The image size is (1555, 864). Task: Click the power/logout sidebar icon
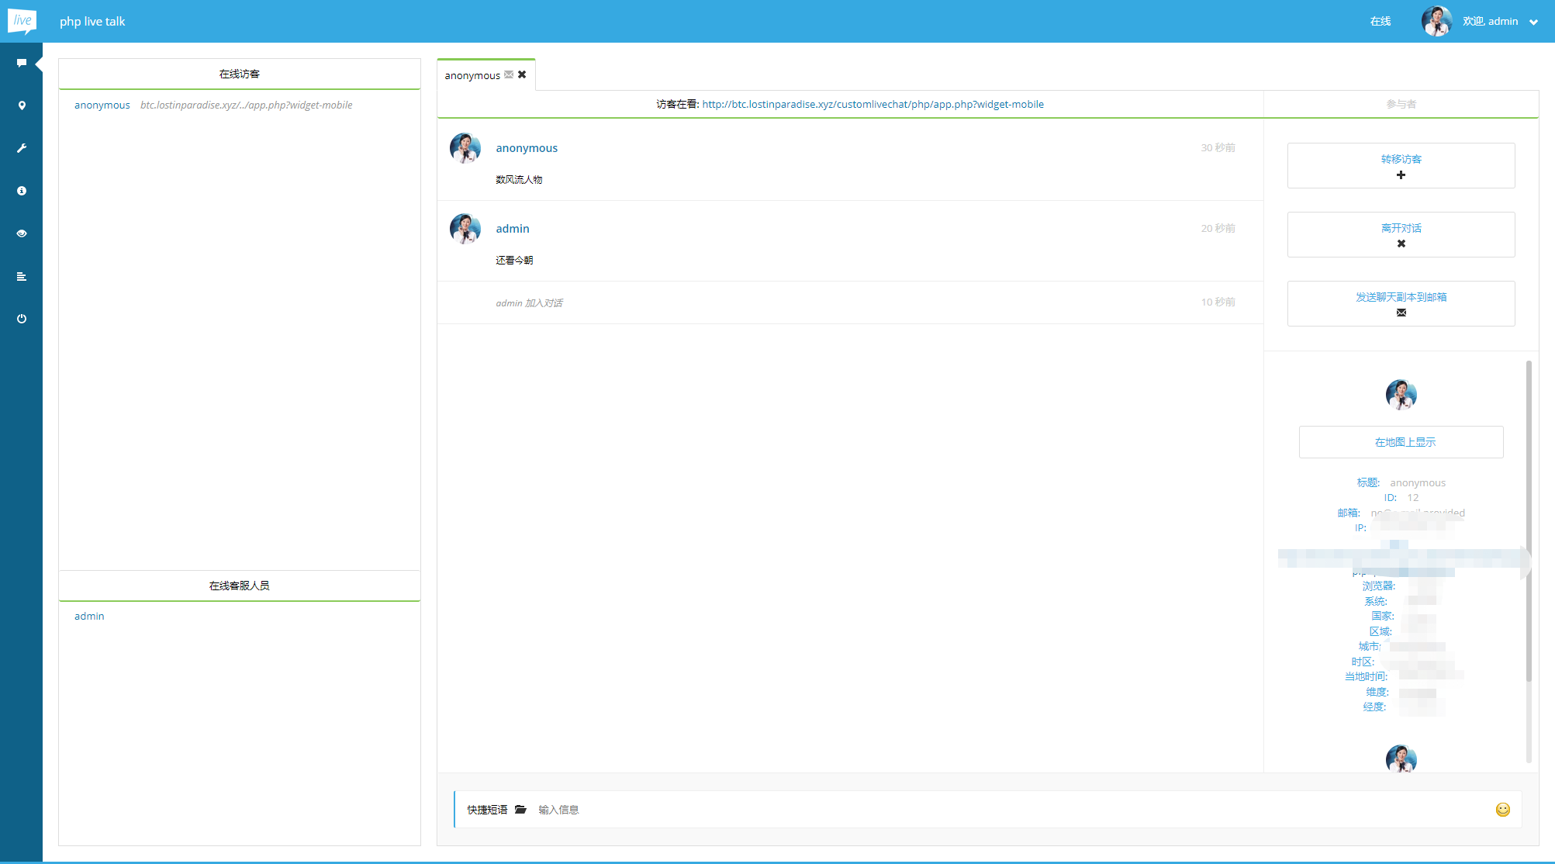pos(21,318)
